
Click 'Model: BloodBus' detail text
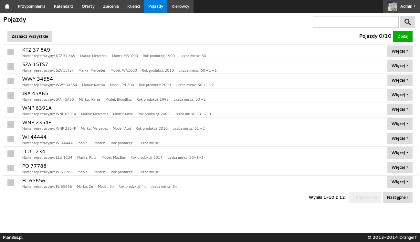[119, 99]
